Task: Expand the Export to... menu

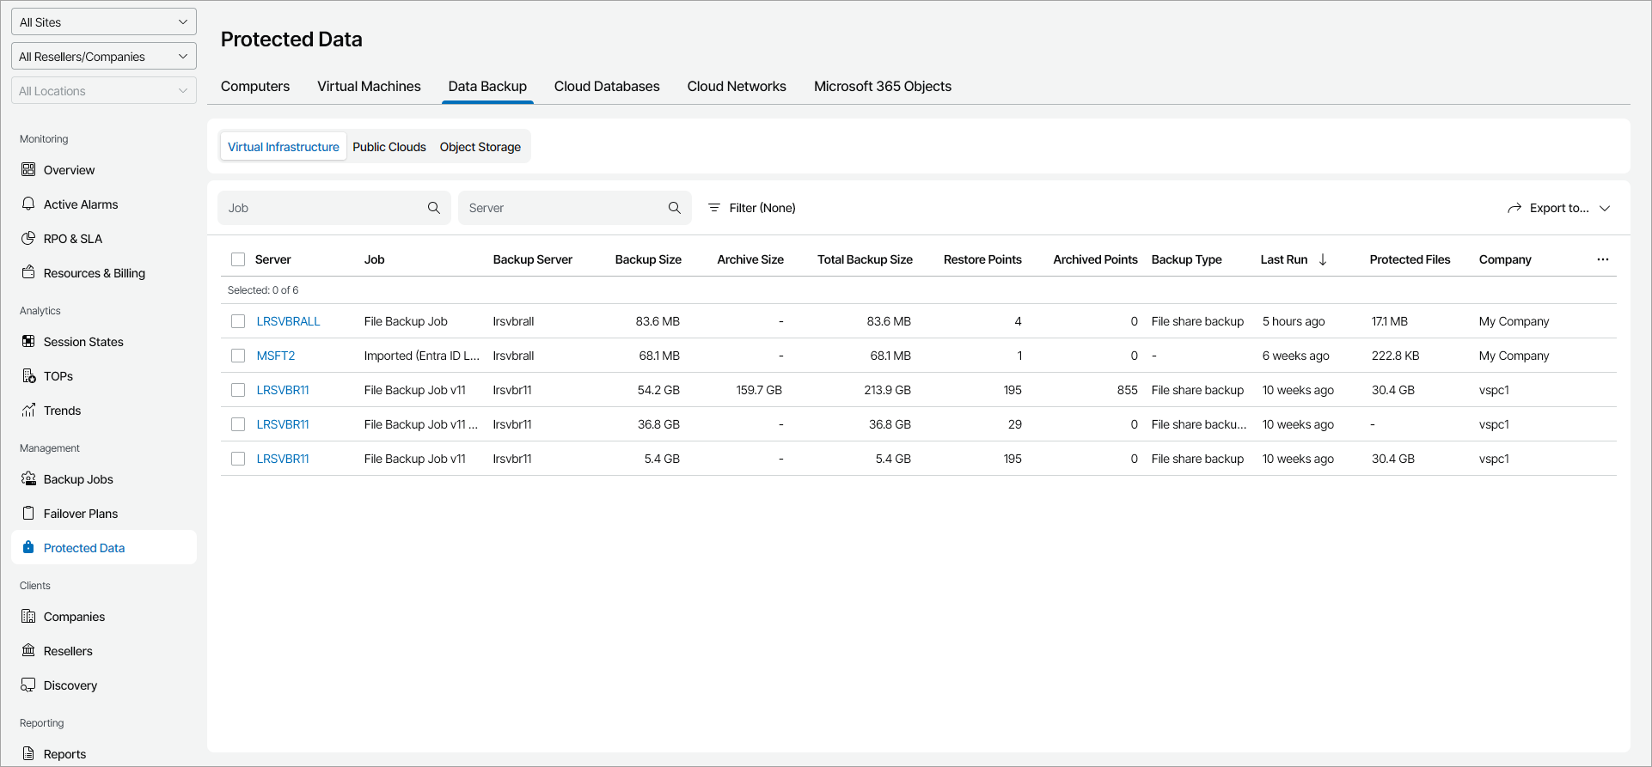Action: pyautogui.click(x=1558, y=208)
